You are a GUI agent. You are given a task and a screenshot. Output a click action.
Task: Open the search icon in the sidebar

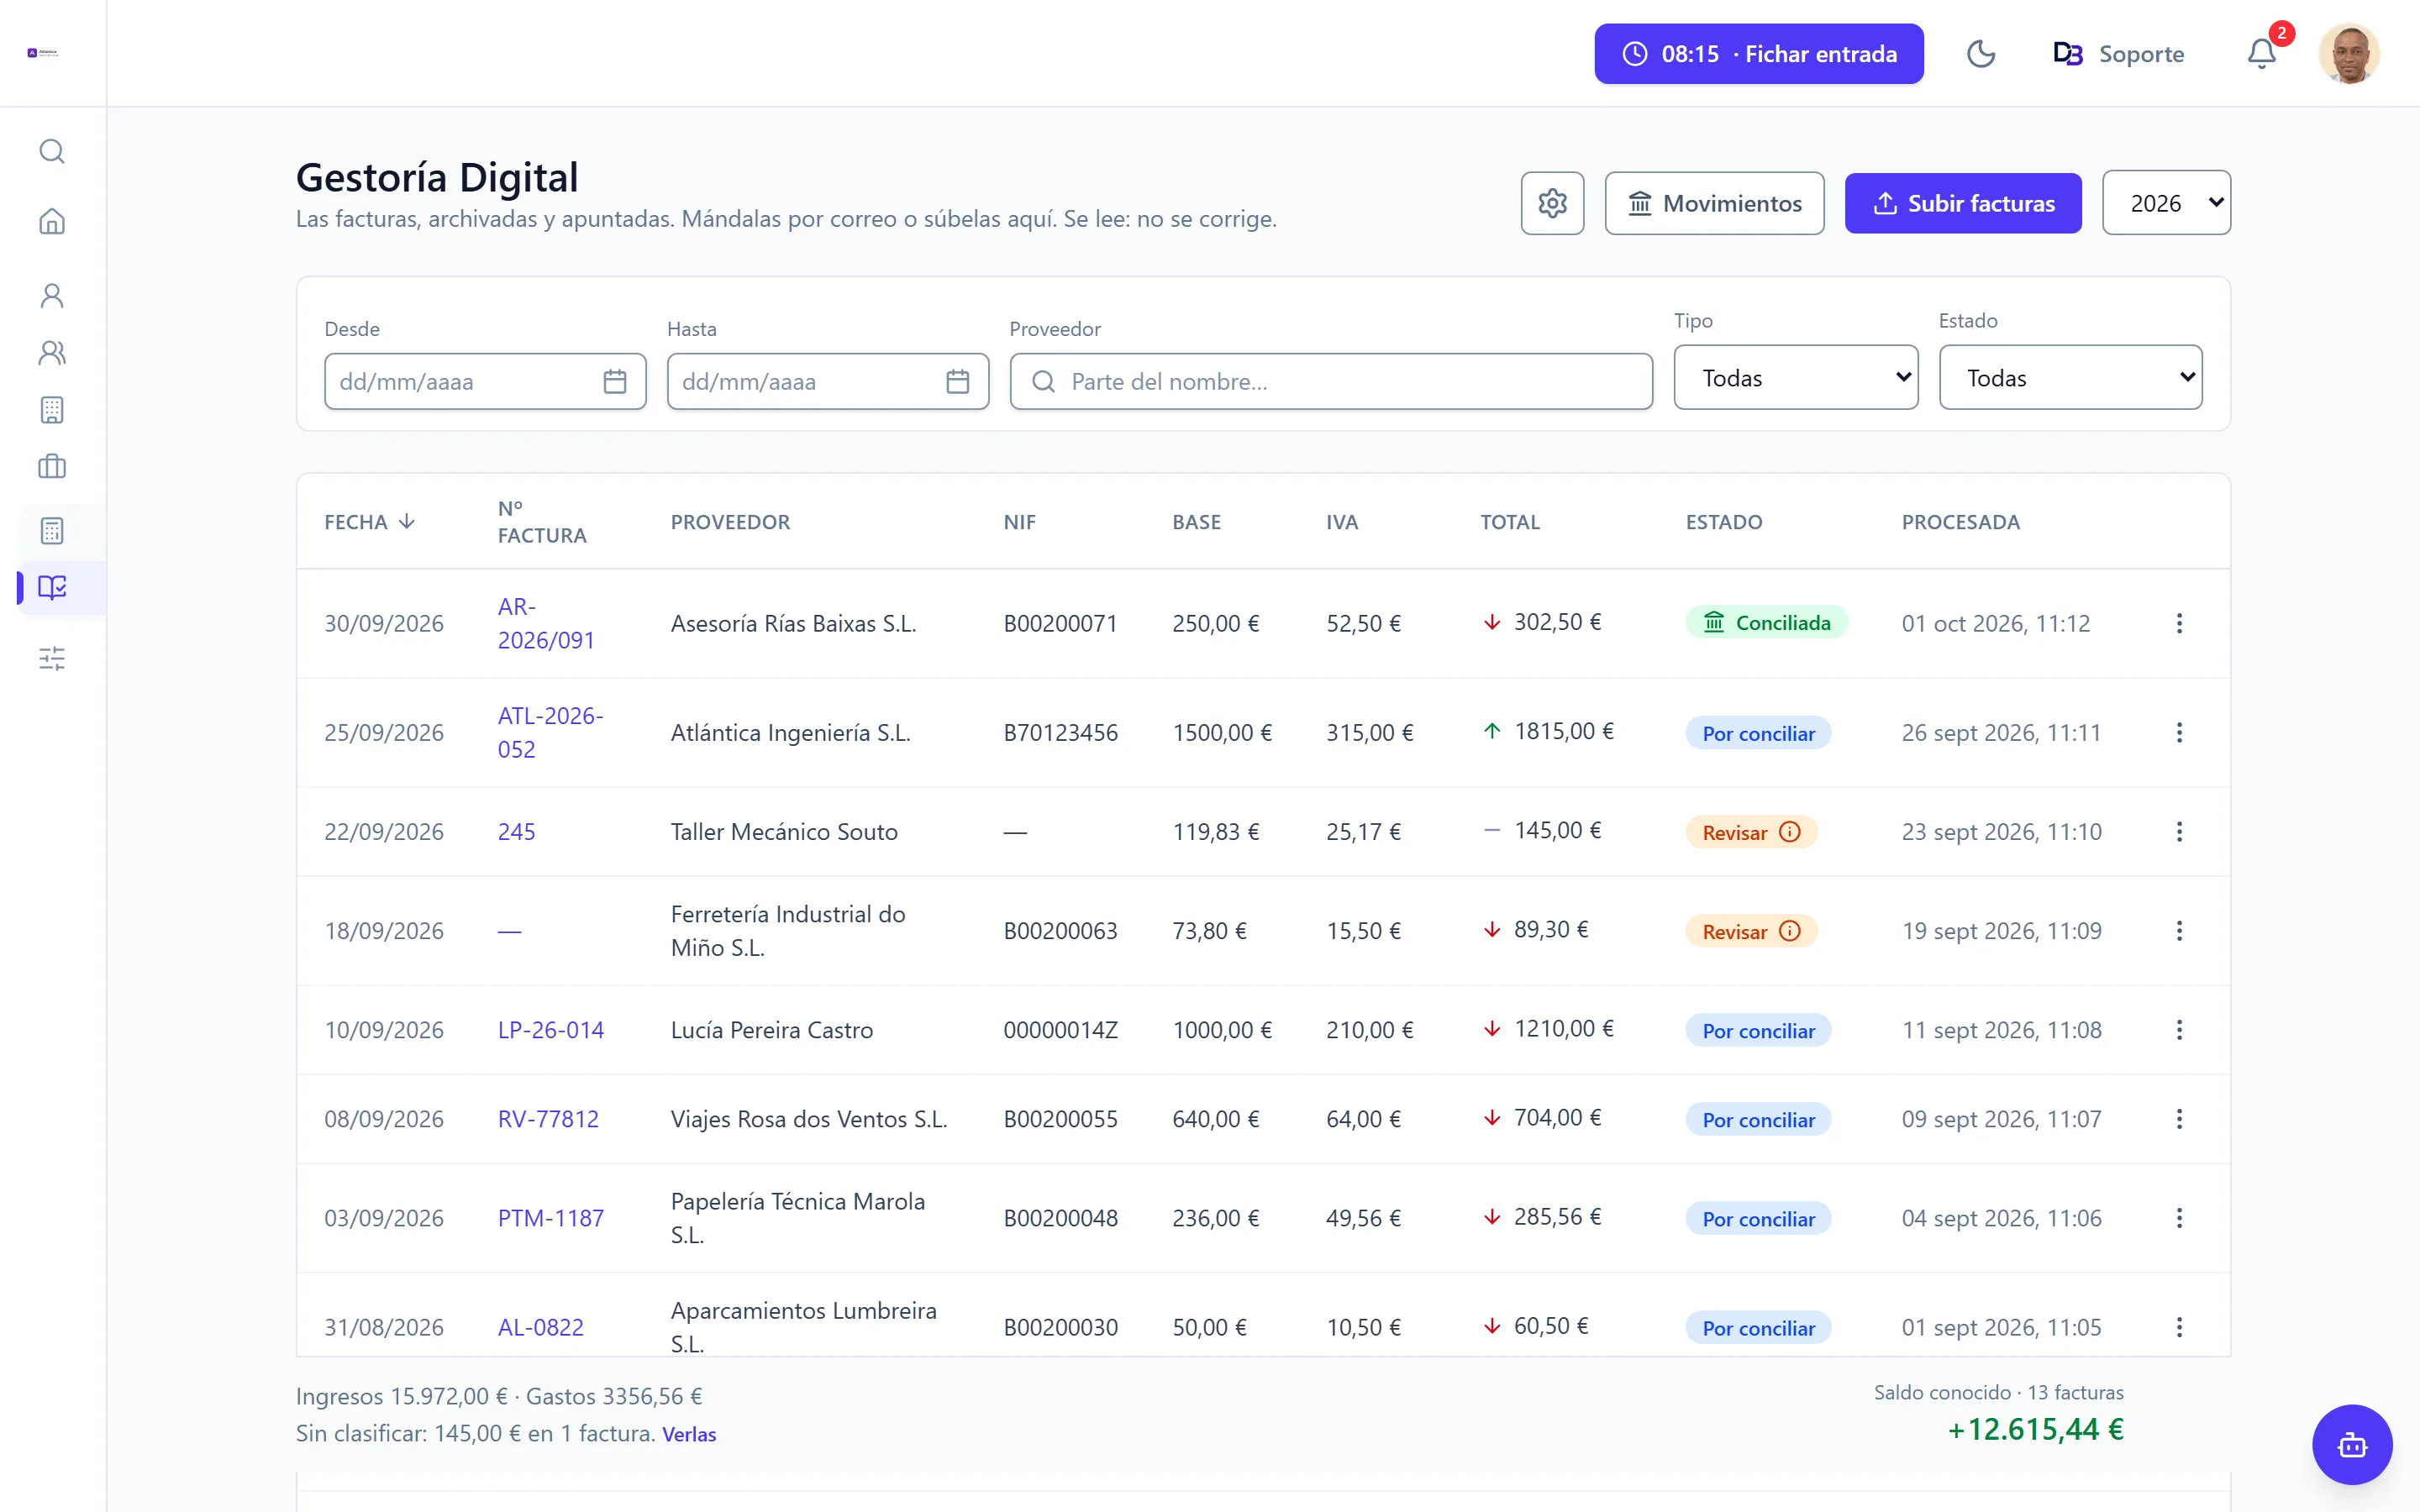52,151
